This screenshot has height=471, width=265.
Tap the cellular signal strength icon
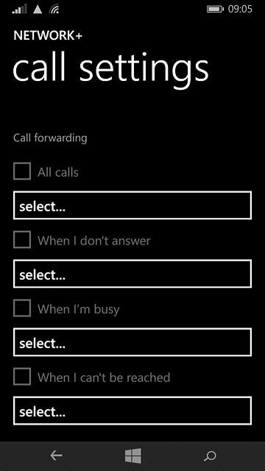pos(20,10)
